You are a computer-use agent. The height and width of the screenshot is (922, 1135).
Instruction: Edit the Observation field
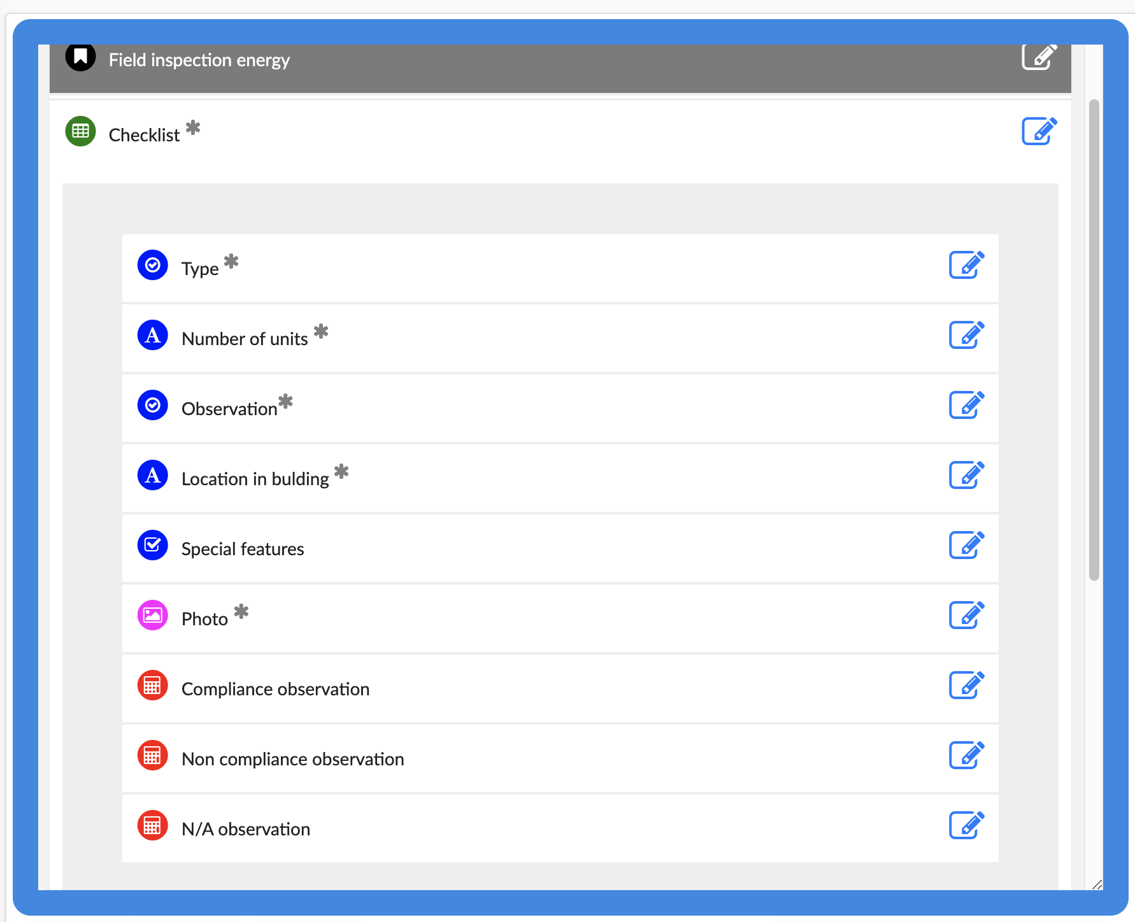click(966, 405)
